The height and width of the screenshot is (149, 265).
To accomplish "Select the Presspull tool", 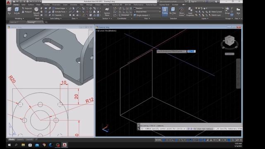I will pyautogui.click(x=27, y=12).
